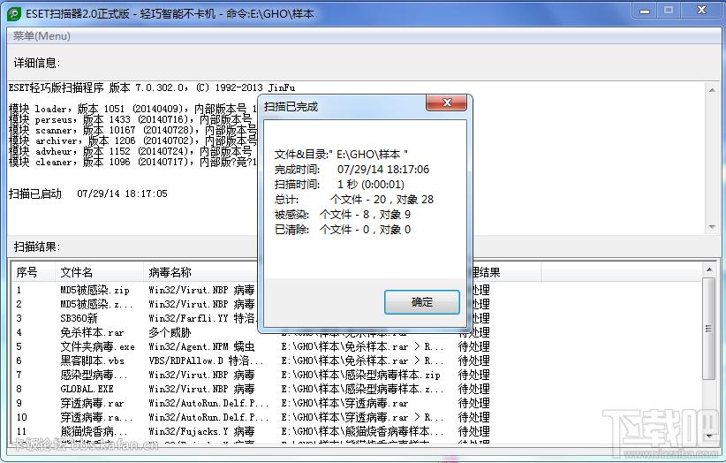Minimize the ESET scanner window
Image resolution: width=726 pixels, height=463 pixels.
[645, 11]
